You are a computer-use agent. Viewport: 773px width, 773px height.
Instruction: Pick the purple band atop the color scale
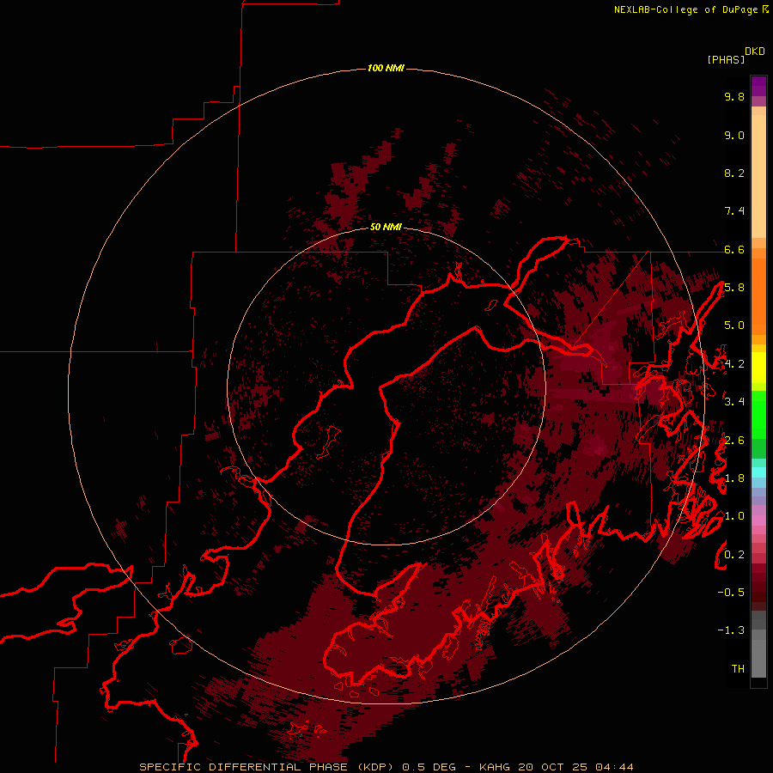(x=758, y=86)
